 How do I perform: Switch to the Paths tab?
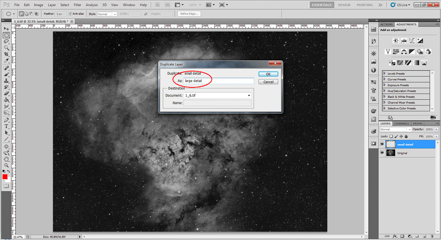click(417, 124)
